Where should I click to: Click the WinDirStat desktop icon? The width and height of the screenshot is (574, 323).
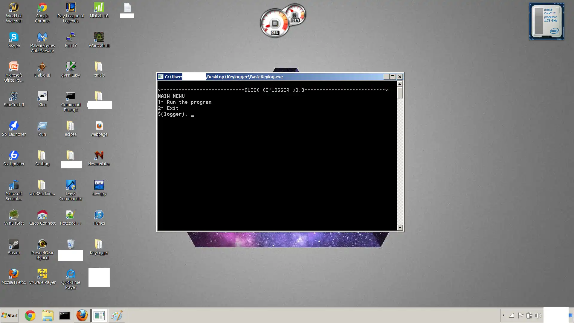14,215
